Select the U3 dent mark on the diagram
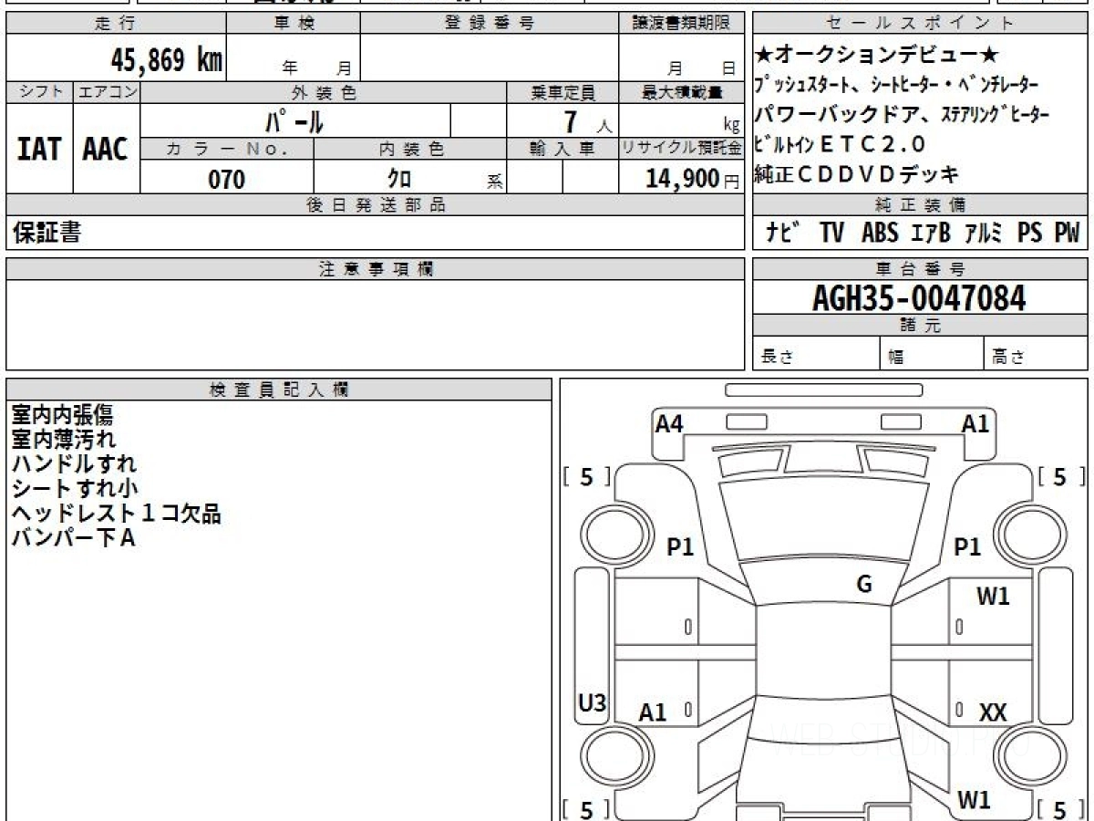 (593, 702)
